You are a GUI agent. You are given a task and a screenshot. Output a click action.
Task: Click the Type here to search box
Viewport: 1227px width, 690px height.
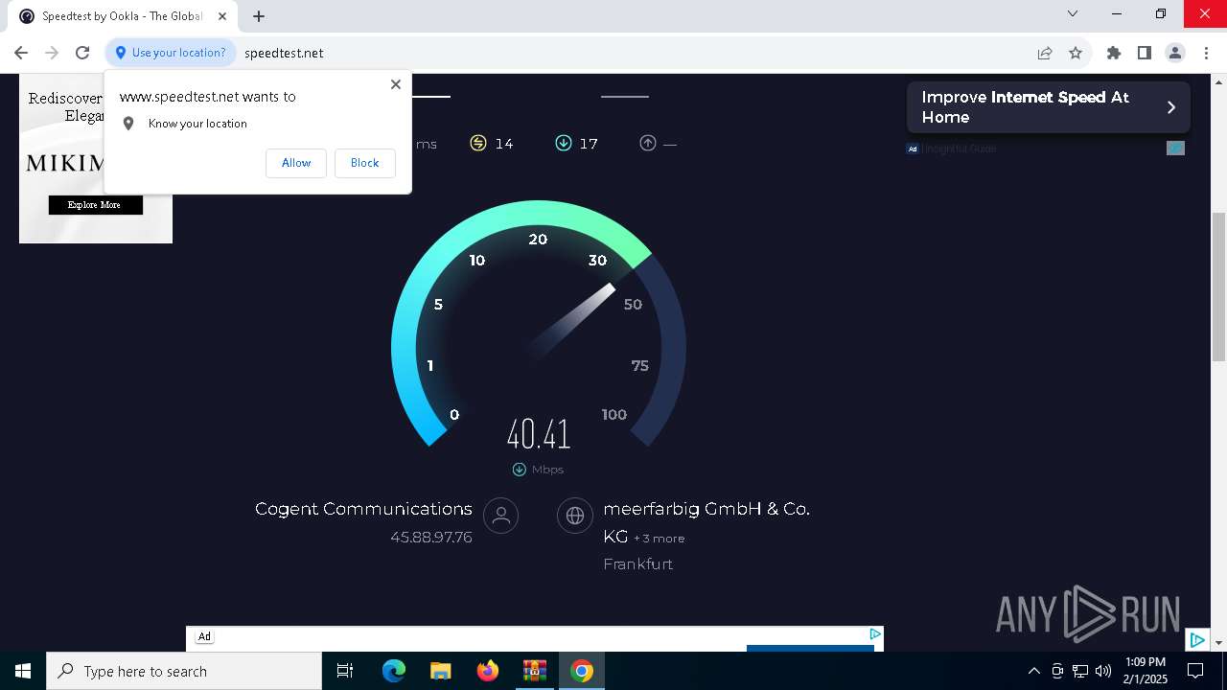tap(184, 671)
